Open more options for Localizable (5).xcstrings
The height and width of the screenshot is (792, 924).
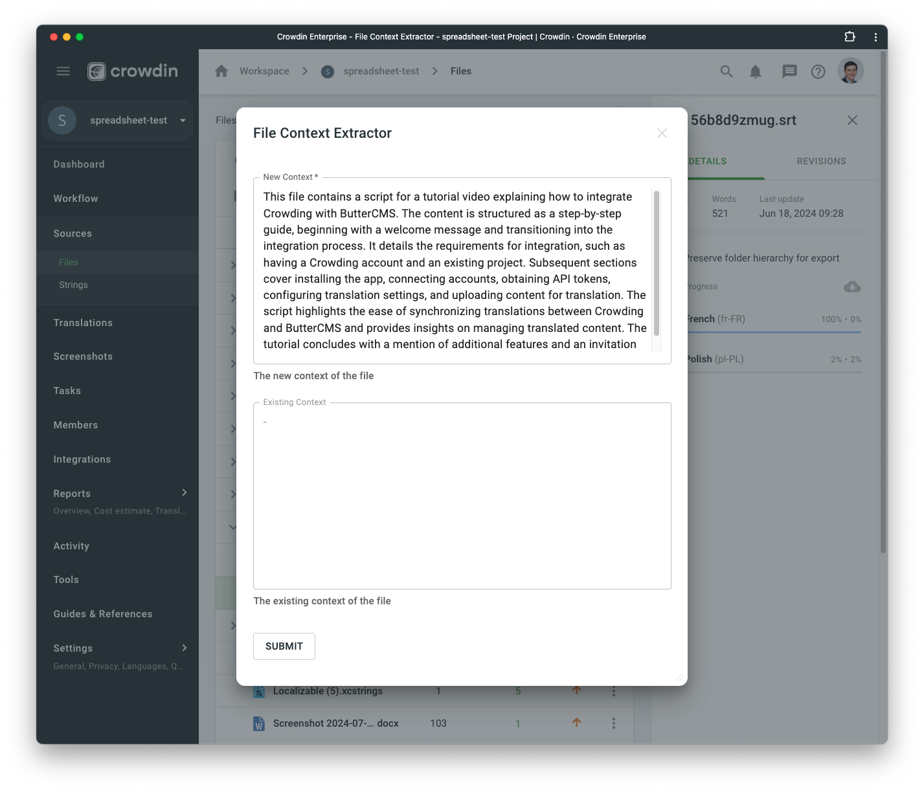(x=614, y=691)
